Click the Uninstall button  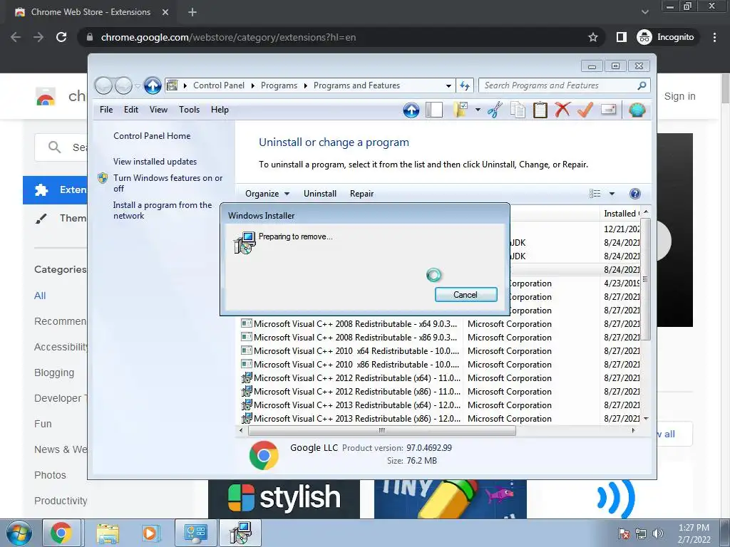(x=320, y=194)
